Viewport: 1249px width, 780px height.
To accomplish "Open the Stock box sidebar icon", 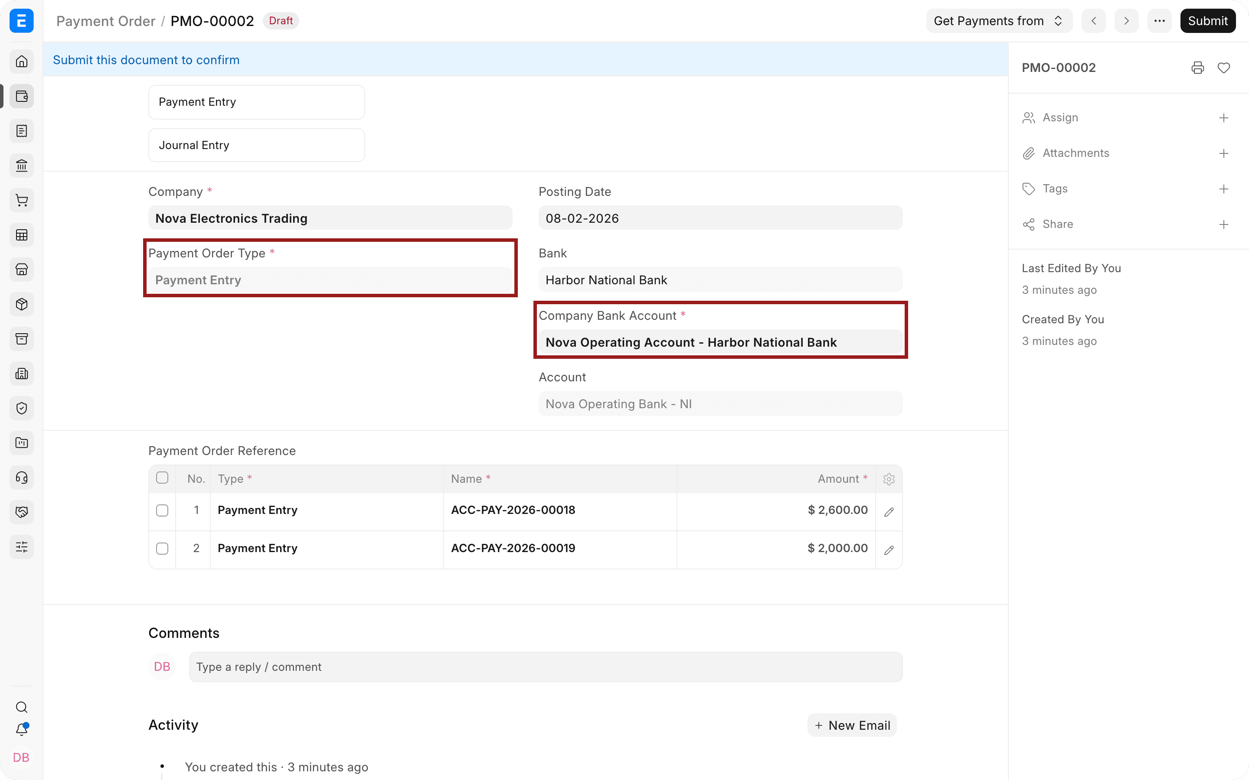I will coord(22,304).
